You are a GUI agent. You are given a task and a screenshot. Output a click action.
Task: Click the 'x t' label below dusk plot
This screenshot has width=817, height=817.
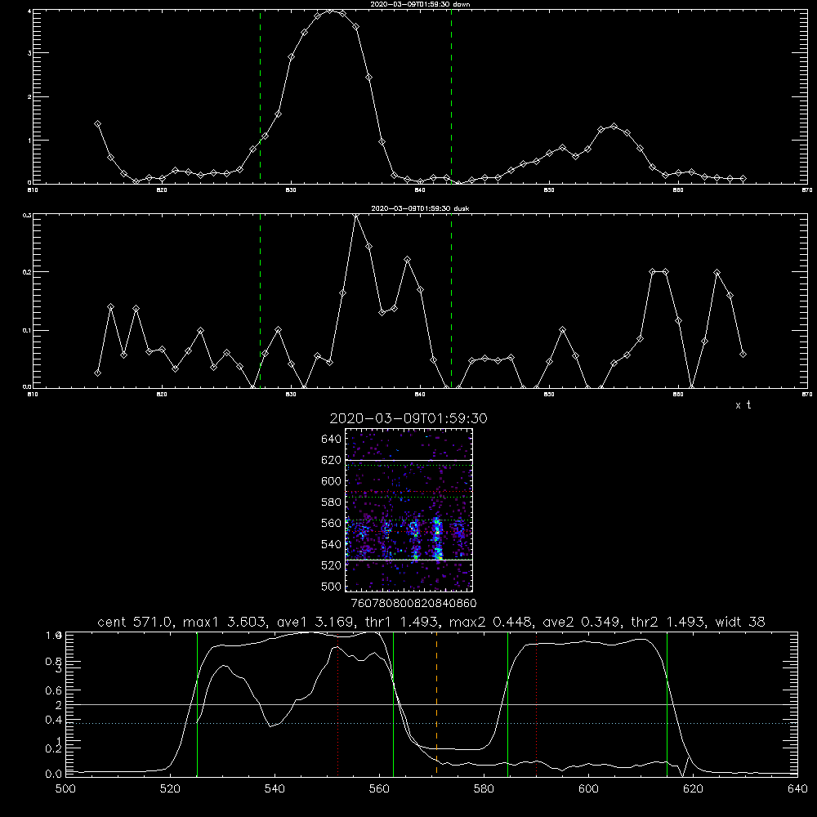click(x=743, y=405)
